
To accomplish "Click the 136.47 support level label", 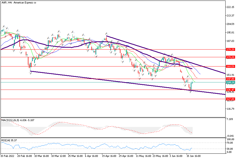I will coord(230,90).
